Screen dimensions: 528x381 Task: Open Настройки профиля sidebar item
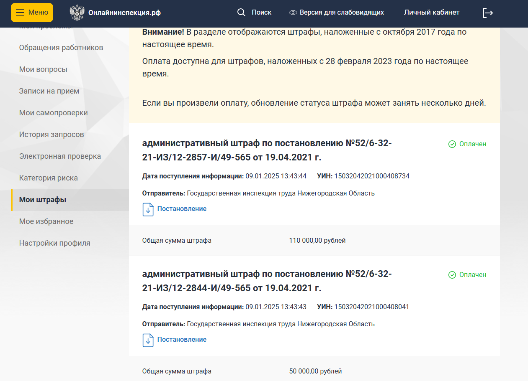[54, 243]
